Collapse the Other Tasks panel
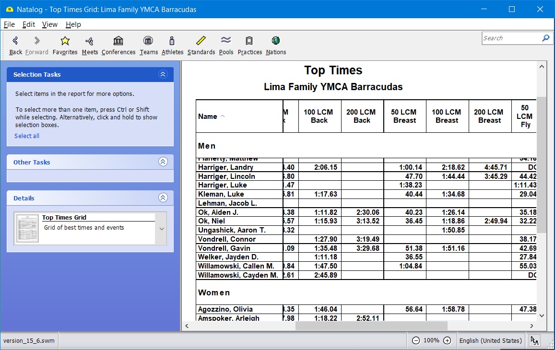This screenshot has width=555, height=350. click(163, 162)
